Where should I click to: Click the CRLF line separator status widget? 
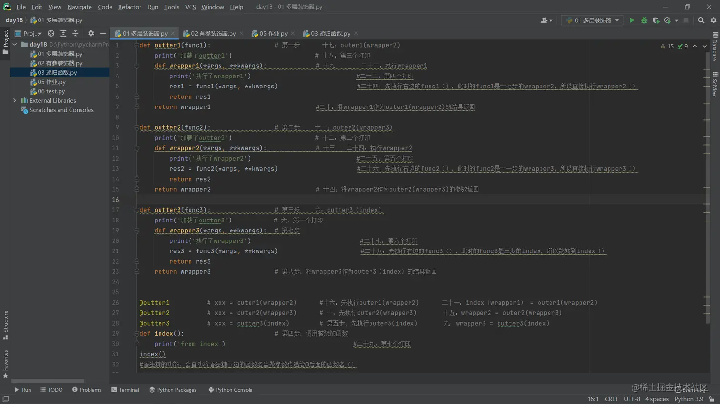[x=611, y=399]
